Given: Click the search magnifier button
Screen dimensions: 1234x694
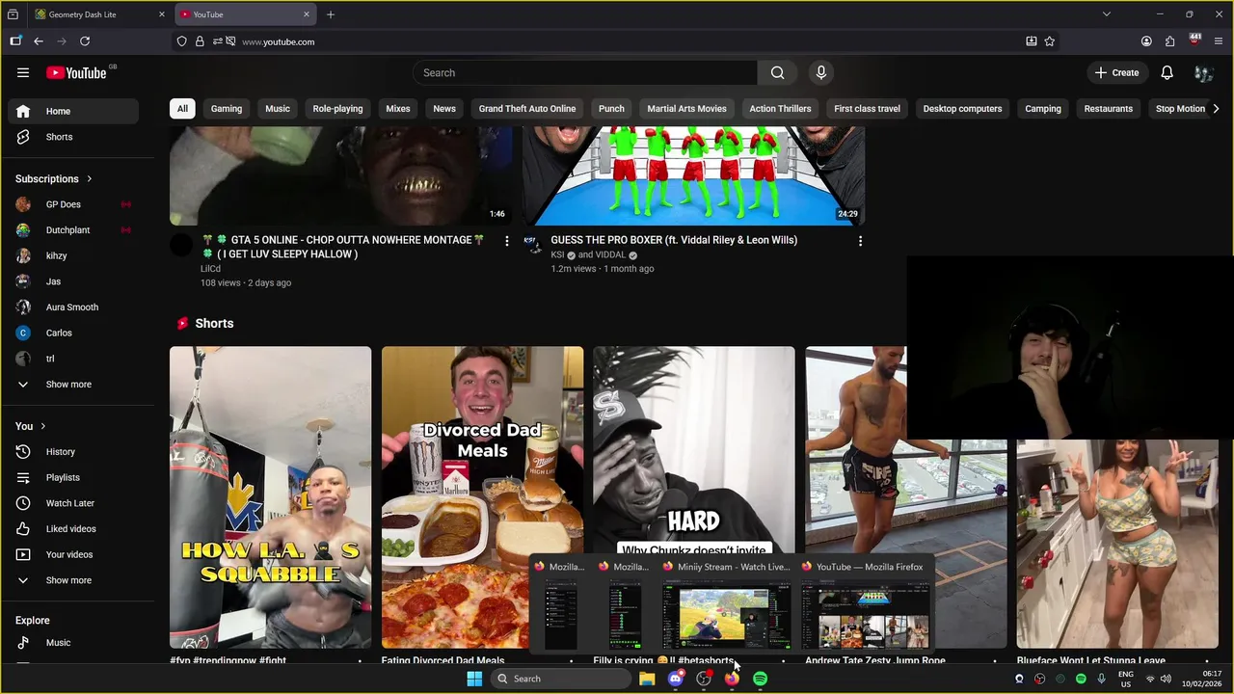Looking at the screenshot, I should click(777, 72).
